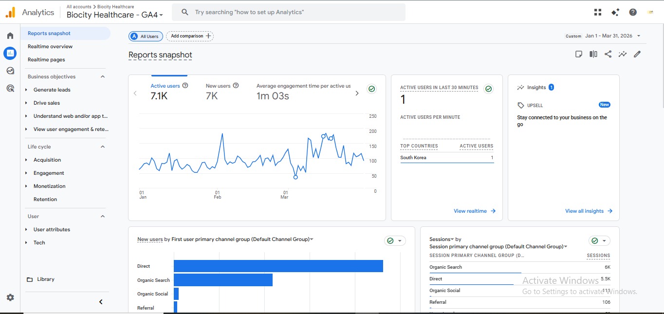This screenshot has width=664, height=314.
Task: Show previous metrics with left chevron
Action: (x=135, y=93)
